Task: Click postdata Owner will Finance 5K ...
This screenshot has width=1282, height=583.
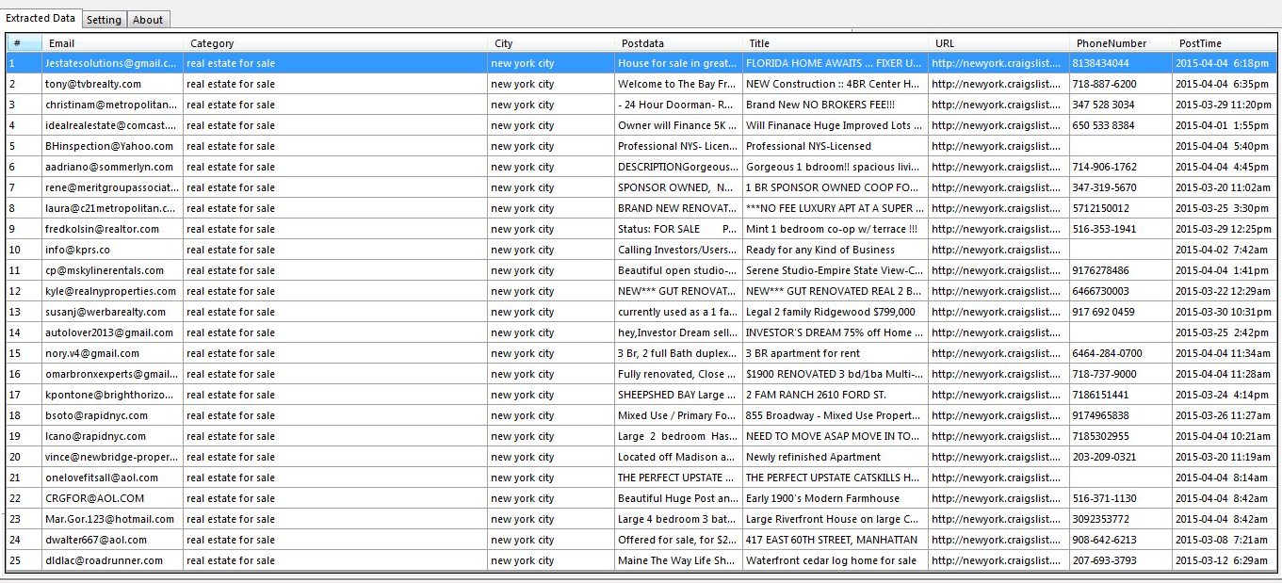Action: point(677,125)
